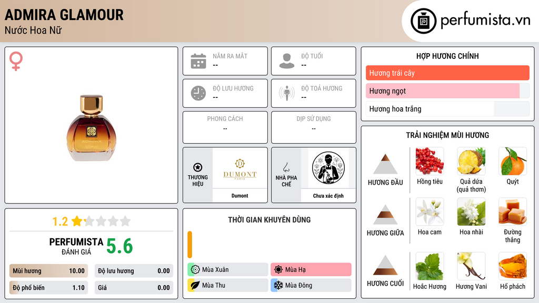Click the perfumer illustration Chưa xác định
539x303 pixels.
(328, 168)
